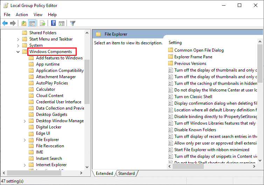Viewport: 264px width, 185px height.
Task: Click Previous Versions folder icon
Action: pos(171,63)
